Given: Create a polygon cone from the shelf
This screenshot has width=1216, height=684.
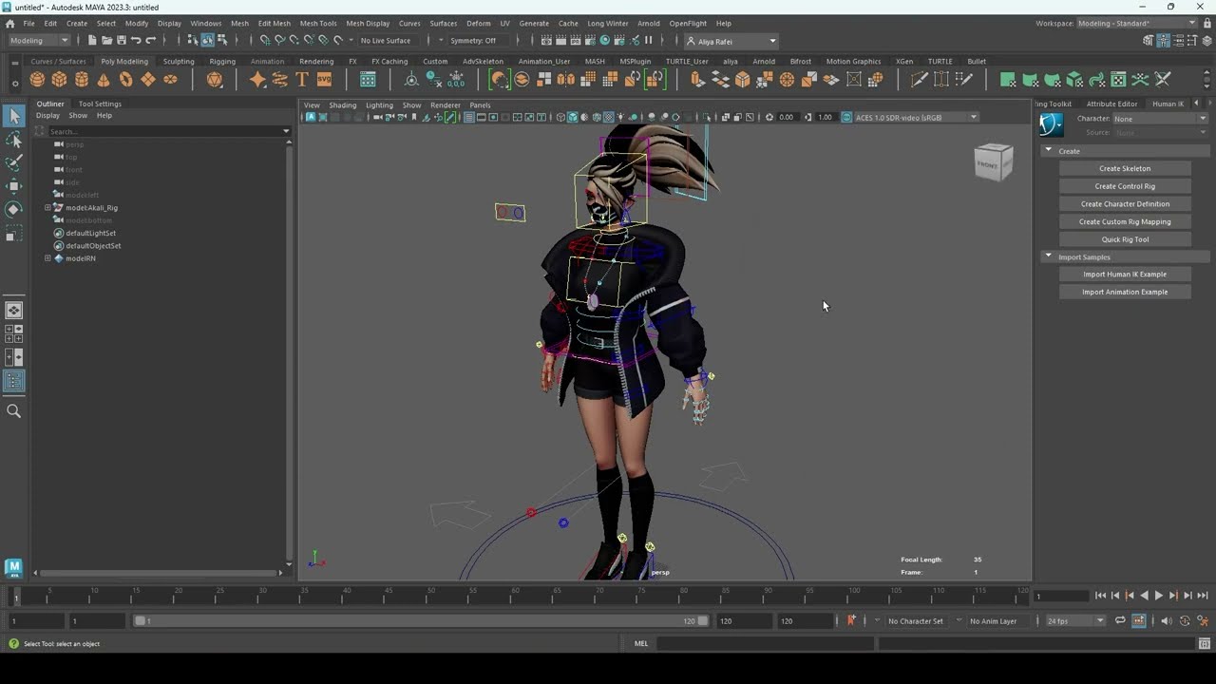Looking at the screenshot, I should pos(104,80).
